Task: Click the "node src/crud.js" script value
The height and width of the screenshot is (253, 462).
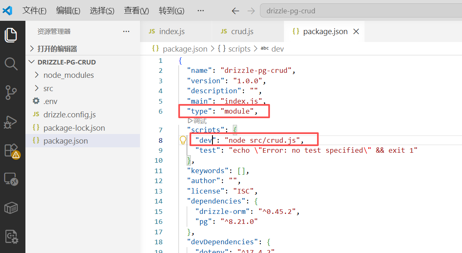Action: 262,140
